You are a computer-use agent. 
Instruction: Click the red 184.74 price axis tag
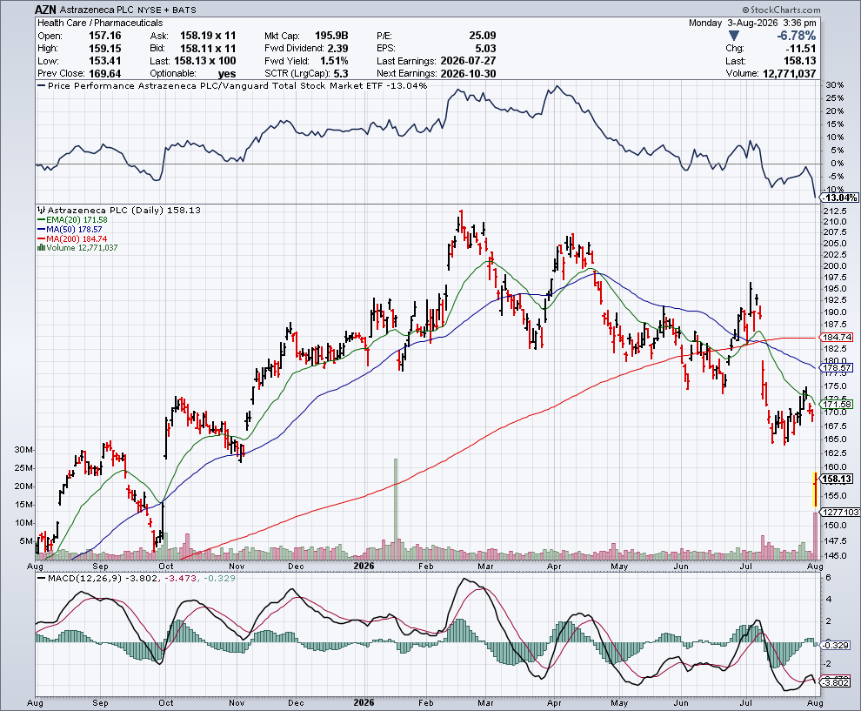[x=837, y=338]
